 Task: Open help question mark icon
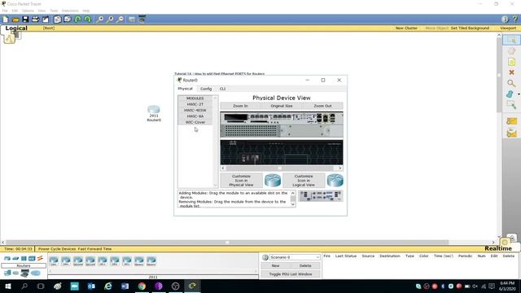pyautogui.click(x=514, y=20)
